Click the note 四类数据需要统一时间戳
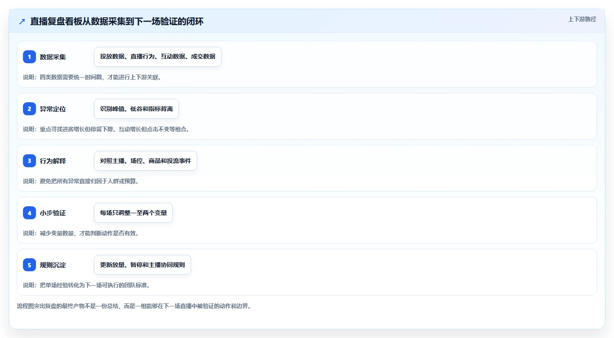Viewport: 614px width, 338px height. 92,77
